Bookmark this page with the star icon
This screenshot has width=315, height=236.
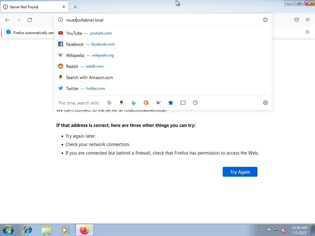point(265,20)
